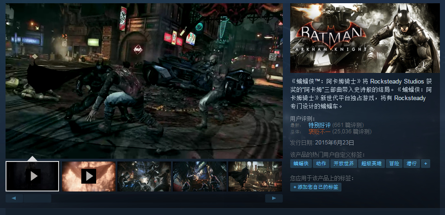The image size is (445, 215).
Task: Click the release date 2015年6月23日
Action: click(335, 143)
